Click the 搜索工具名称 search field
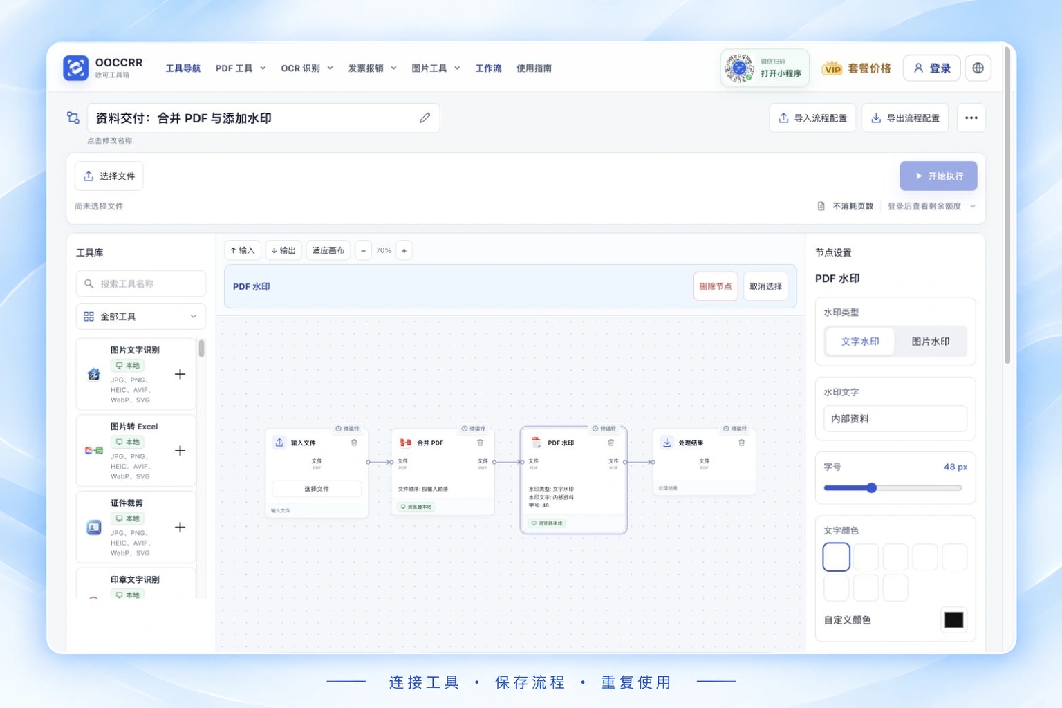 [140, 283]
